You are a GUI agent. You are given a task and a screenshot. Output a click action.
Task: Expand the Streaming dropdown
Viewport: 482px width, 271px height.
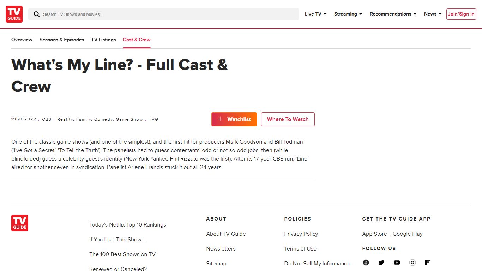coord(348,14)
